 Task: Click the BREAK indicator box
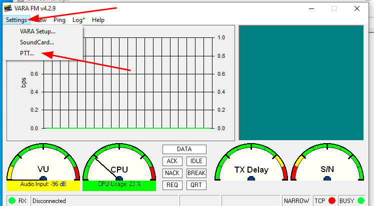pos(196,173)
